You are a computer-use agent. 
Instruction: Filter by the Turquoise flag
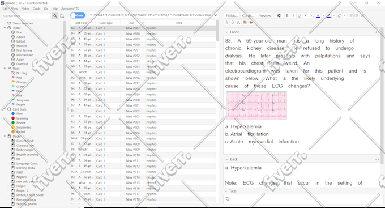tap(23, 100)
